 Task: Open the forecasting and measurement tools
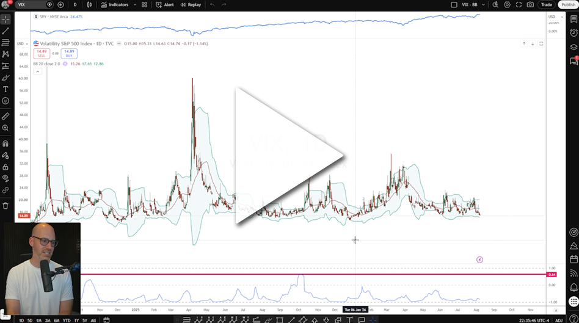click(x=5, y=66)
